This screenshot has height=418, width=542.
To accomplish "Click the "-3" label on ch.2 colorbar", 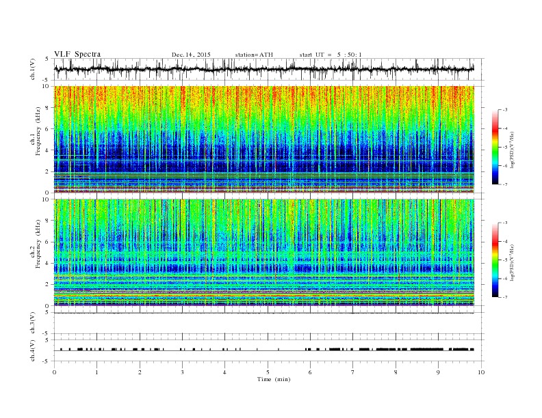I will 505,223.
